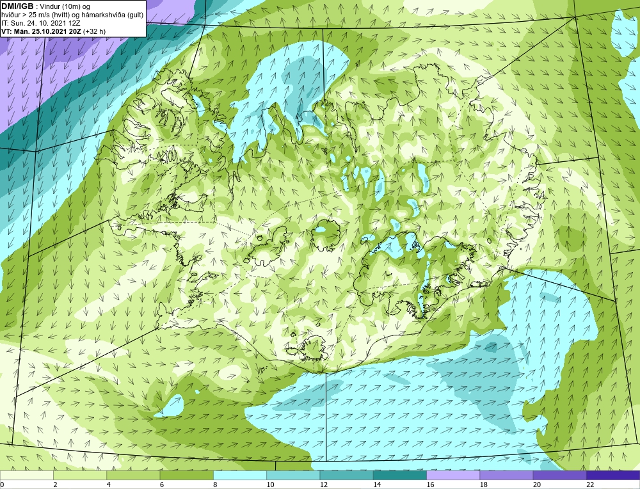Pick the medium teal 12–14 m/s legend swatch
Image resolution: width=640 pixels, height=489 pixels.
(x=346, y=476)
